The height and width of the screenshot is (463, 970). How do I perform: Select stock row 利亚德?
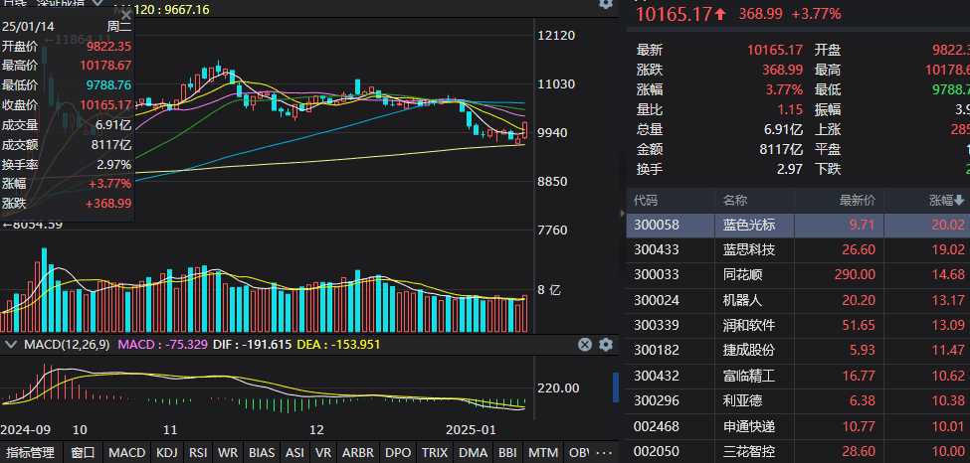tap(798, 401)
